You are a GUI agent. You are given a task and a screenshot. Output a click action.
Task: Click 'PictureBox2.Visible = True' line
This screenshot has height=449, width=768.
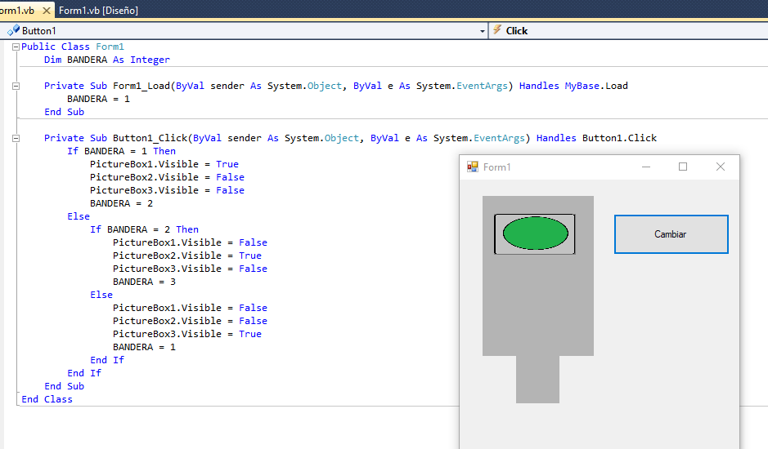[x=187, y=256]
